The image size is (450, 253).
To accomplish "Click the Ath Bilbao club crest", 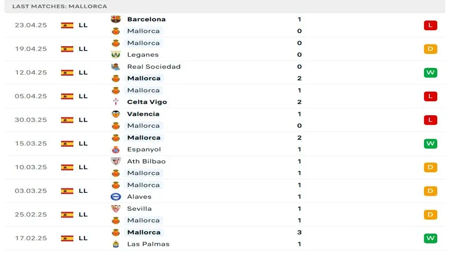I will 116,161.
